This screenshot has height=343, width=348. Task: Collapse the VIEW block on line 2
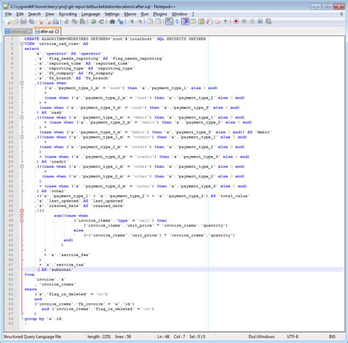click(x=22, y=43)
